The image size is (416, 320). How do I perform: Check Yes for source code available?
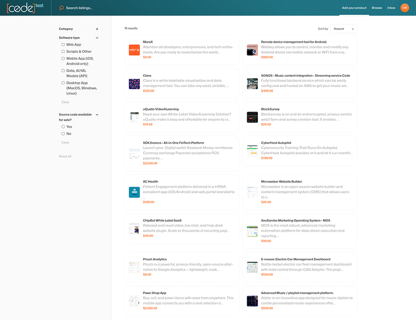[63, 126]
